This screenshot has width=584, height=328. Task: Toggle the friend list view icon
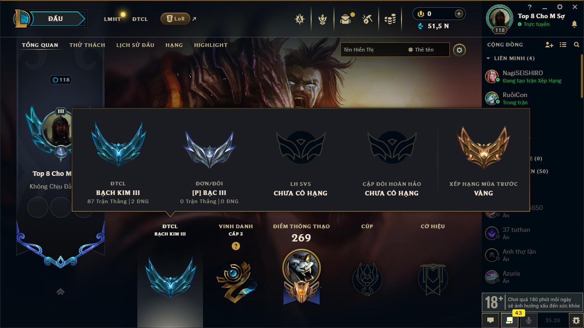pyautogui.click(x=563, y=45)
